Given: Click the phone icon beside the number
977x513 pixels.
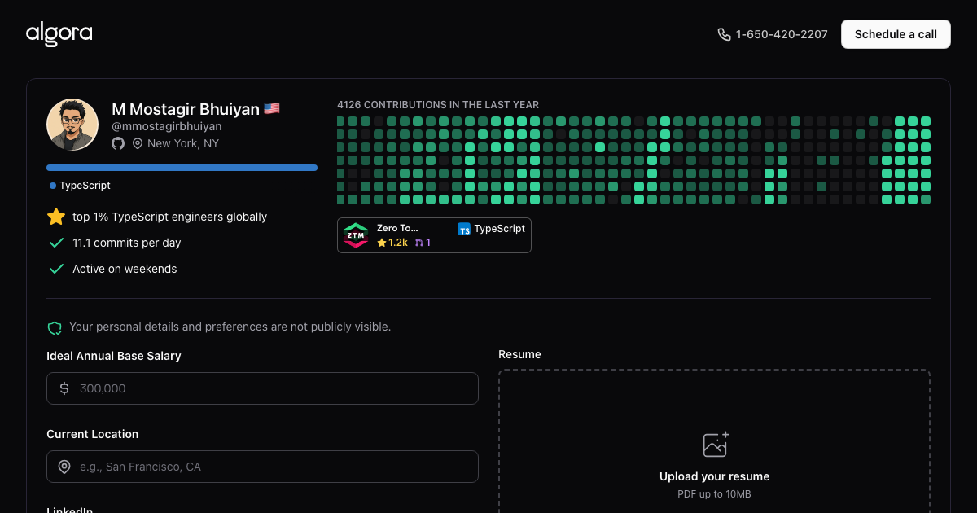Looking at the screenshot, I should pos(724,34).
